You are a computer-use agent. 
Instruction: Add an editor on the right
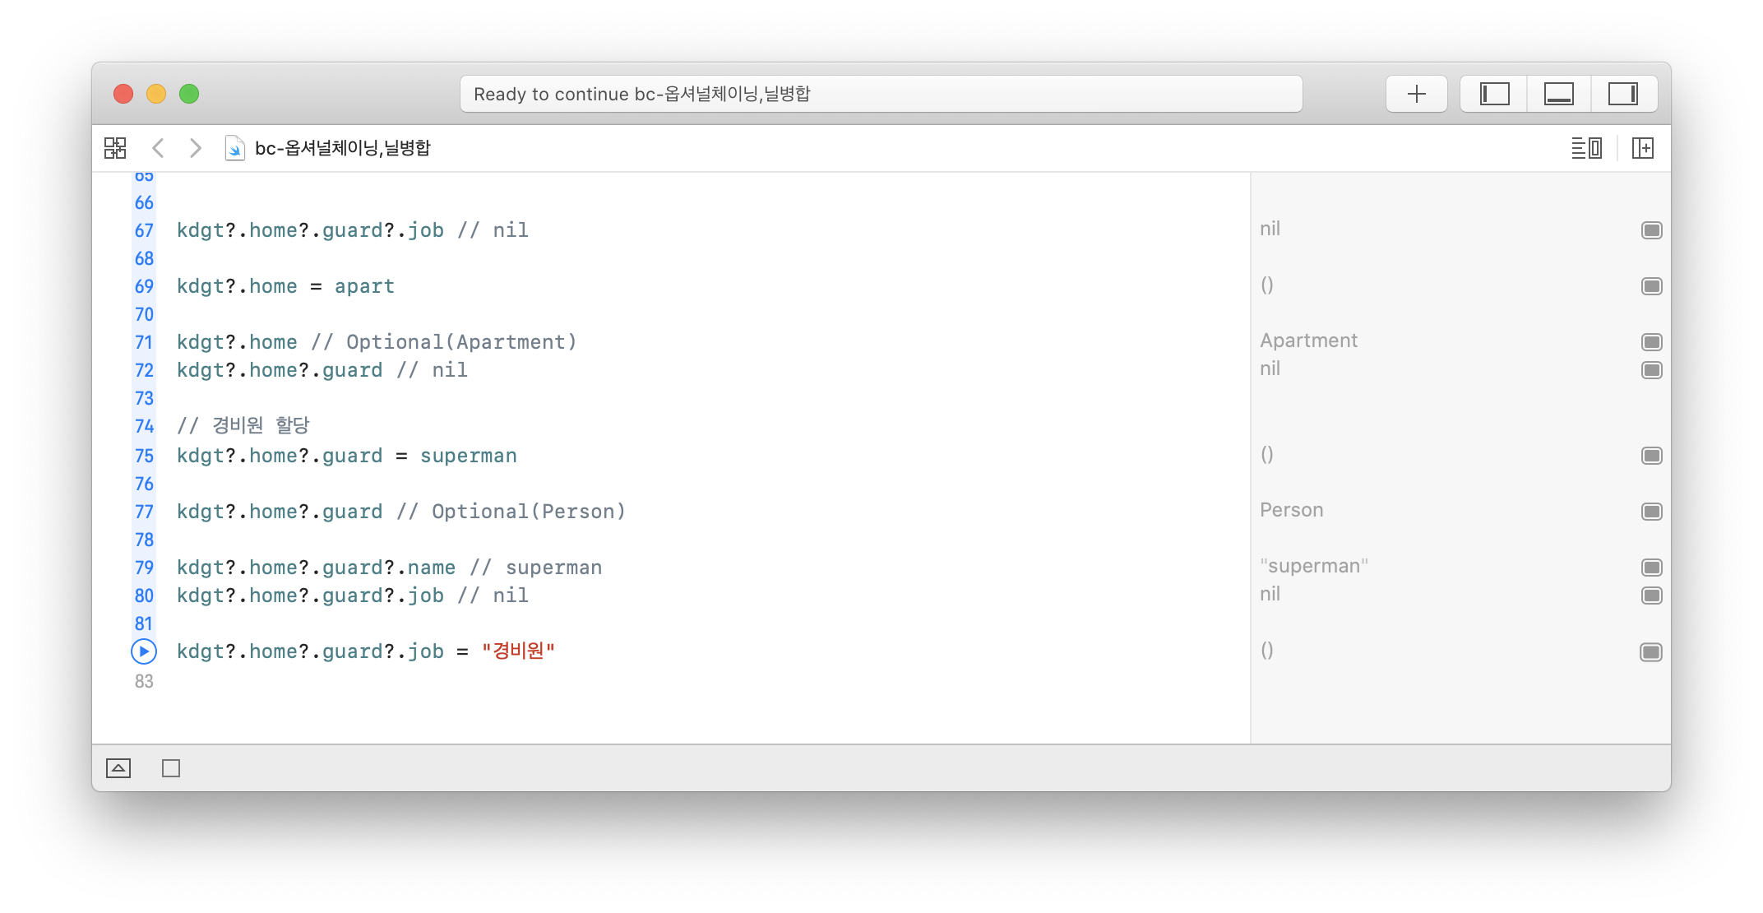tap(1642, 148)
